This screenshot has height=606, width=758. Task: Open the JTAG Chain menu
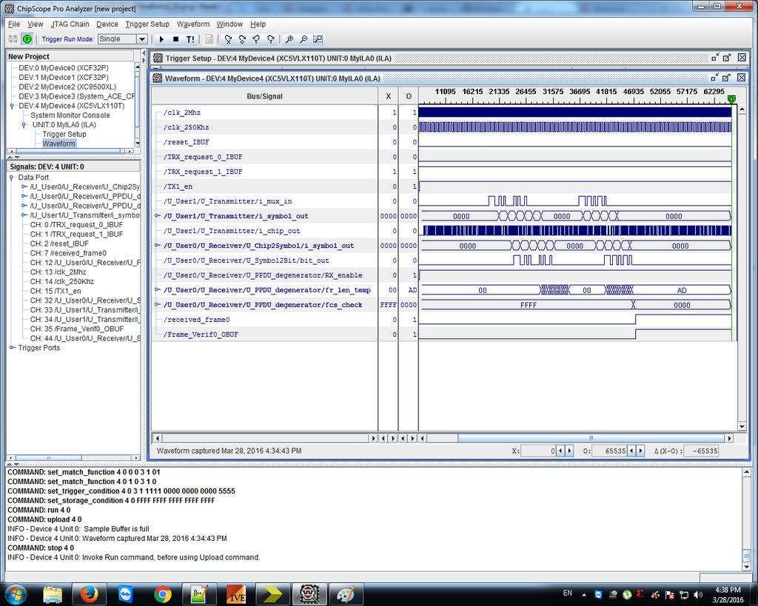(x=70, y=24)
